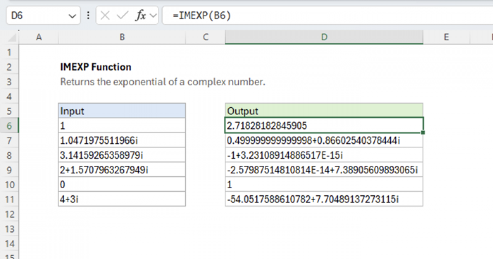The height and width of the screenshot is (259, 493).
Task: Select the cell with 2.71828182845905
Action: coord(324,126)
